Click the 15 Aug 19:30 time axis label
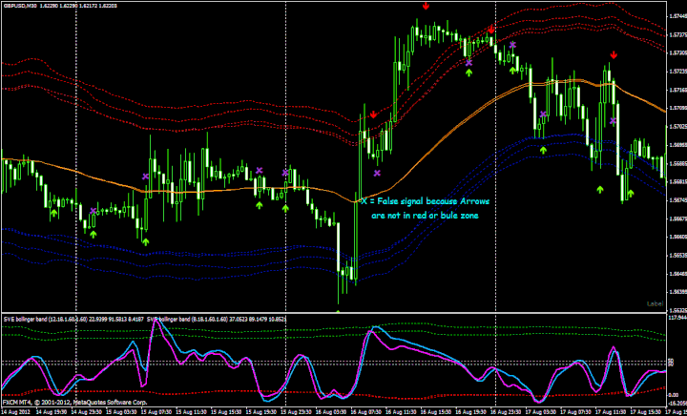Image resolution: width=687 pixels, height=416 pixels. pyautogui.click(x=261, y=412)
